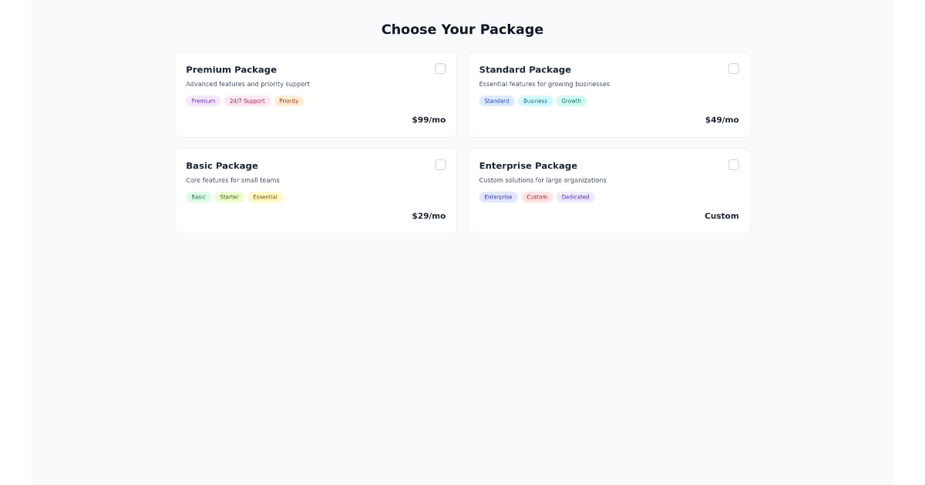Click the Business tag
Image resolution: width=925 pixels, height=485 pixels.
535,101
